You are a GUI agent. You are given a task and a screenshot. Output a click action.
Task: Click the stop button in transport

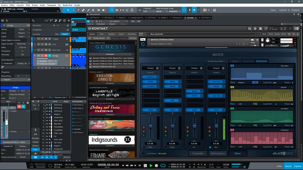145,165
